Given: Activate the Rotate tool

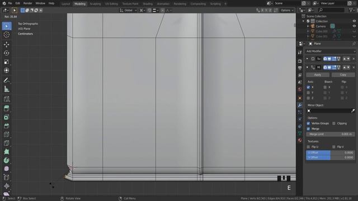Looking at the screenshot, I should [7, 53].
